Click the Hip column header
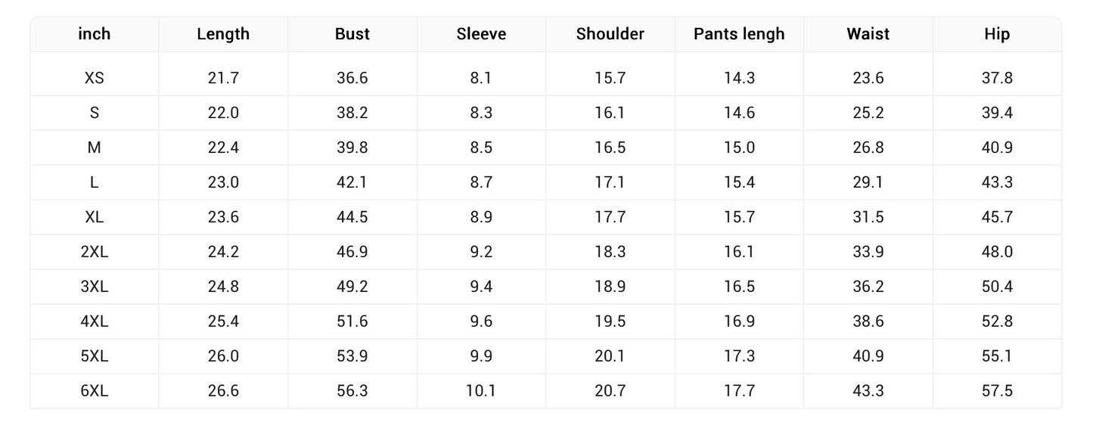 point(997,34)
